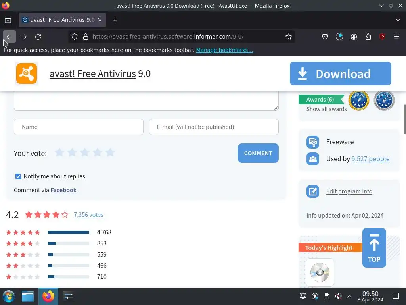The height and width of the screenshot is (305, 406).
Task: Open the Firefox hamburger menu
Action: 396,37
